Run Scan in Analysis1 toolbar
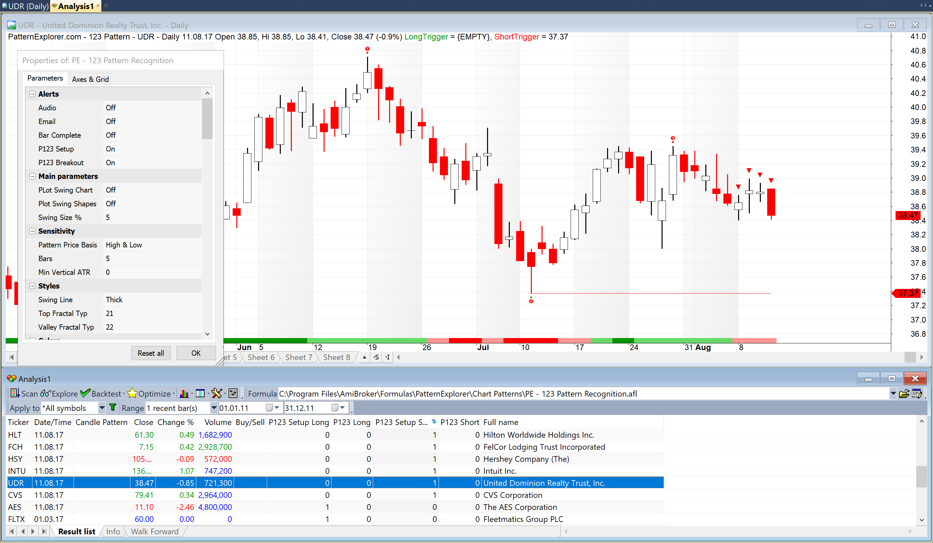Image resolution: width=933 pixels, height=543 pixels. coord(24,393)
